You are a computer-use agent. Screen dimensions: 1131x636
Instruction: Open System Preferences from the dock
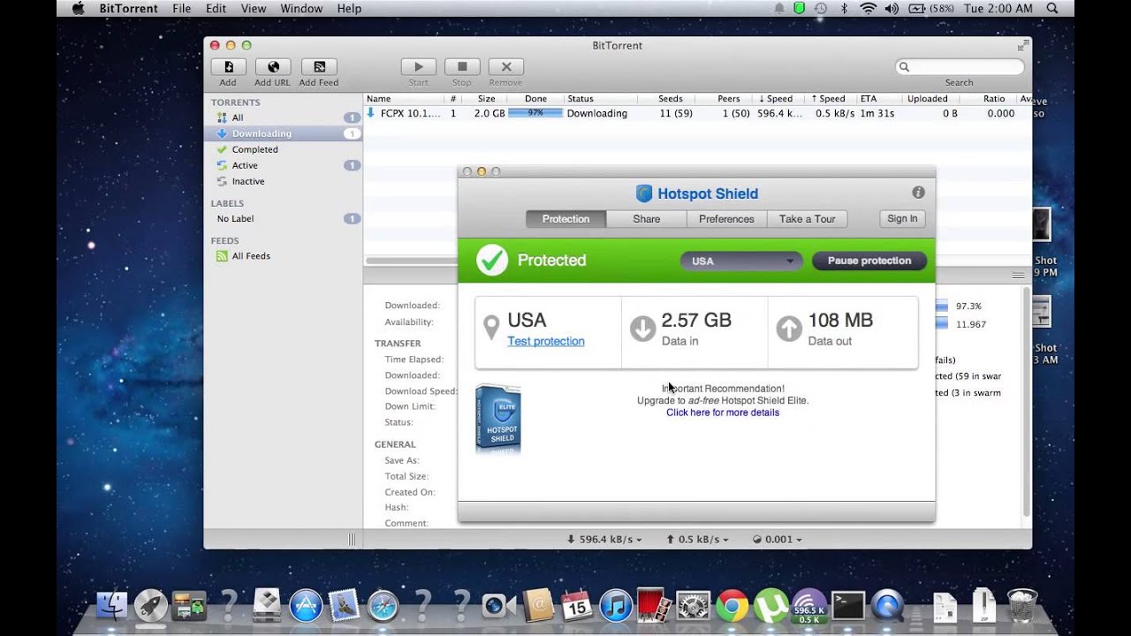(693, 606)
